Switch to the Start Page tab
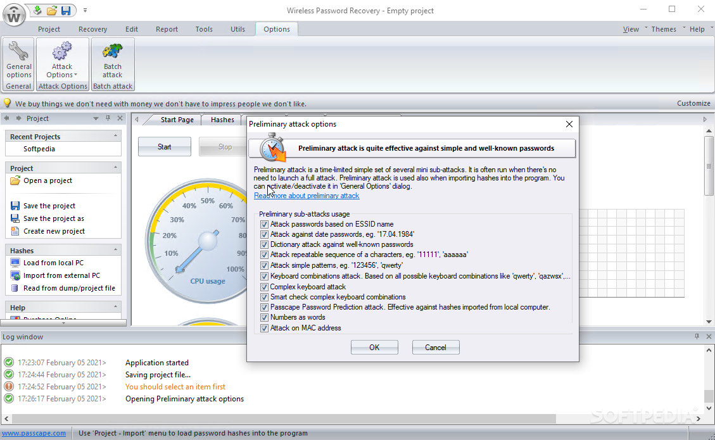Image resolution: width=715 pixels, height=440 pixels. [177, 120]
